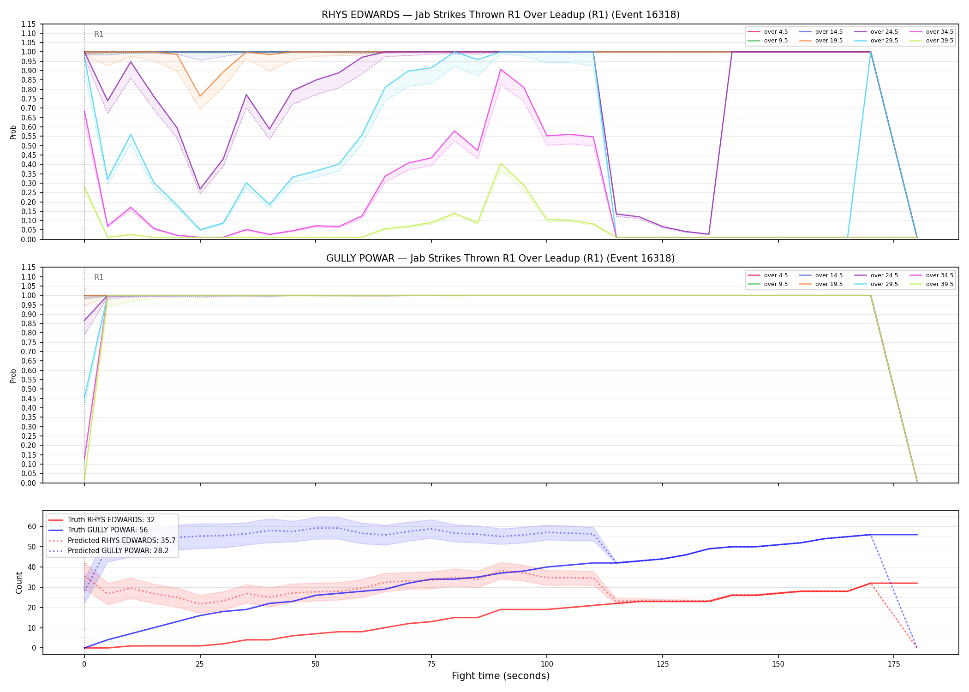Image resolution: width=969 pixels, height=692 pixels.
Task: Click x-axis tick label 100 under the Count chart
Action: tap(547, 664)
